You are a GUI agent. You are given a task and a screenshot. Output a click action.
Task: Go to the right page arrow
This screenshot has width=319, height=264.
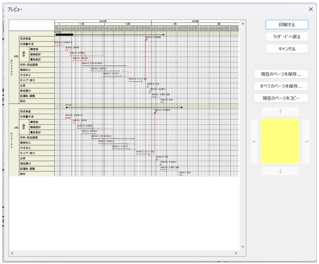(306, 142)
